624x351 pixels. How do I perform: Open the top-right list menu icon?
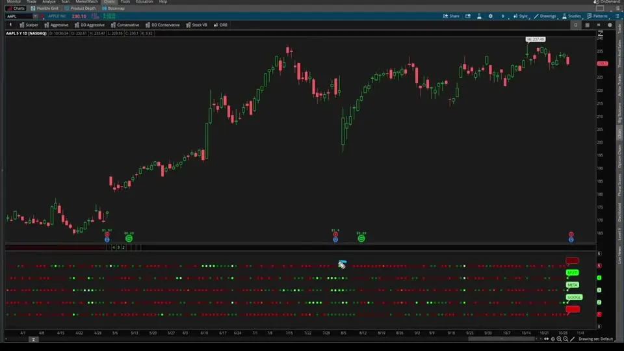pos(617,8)
